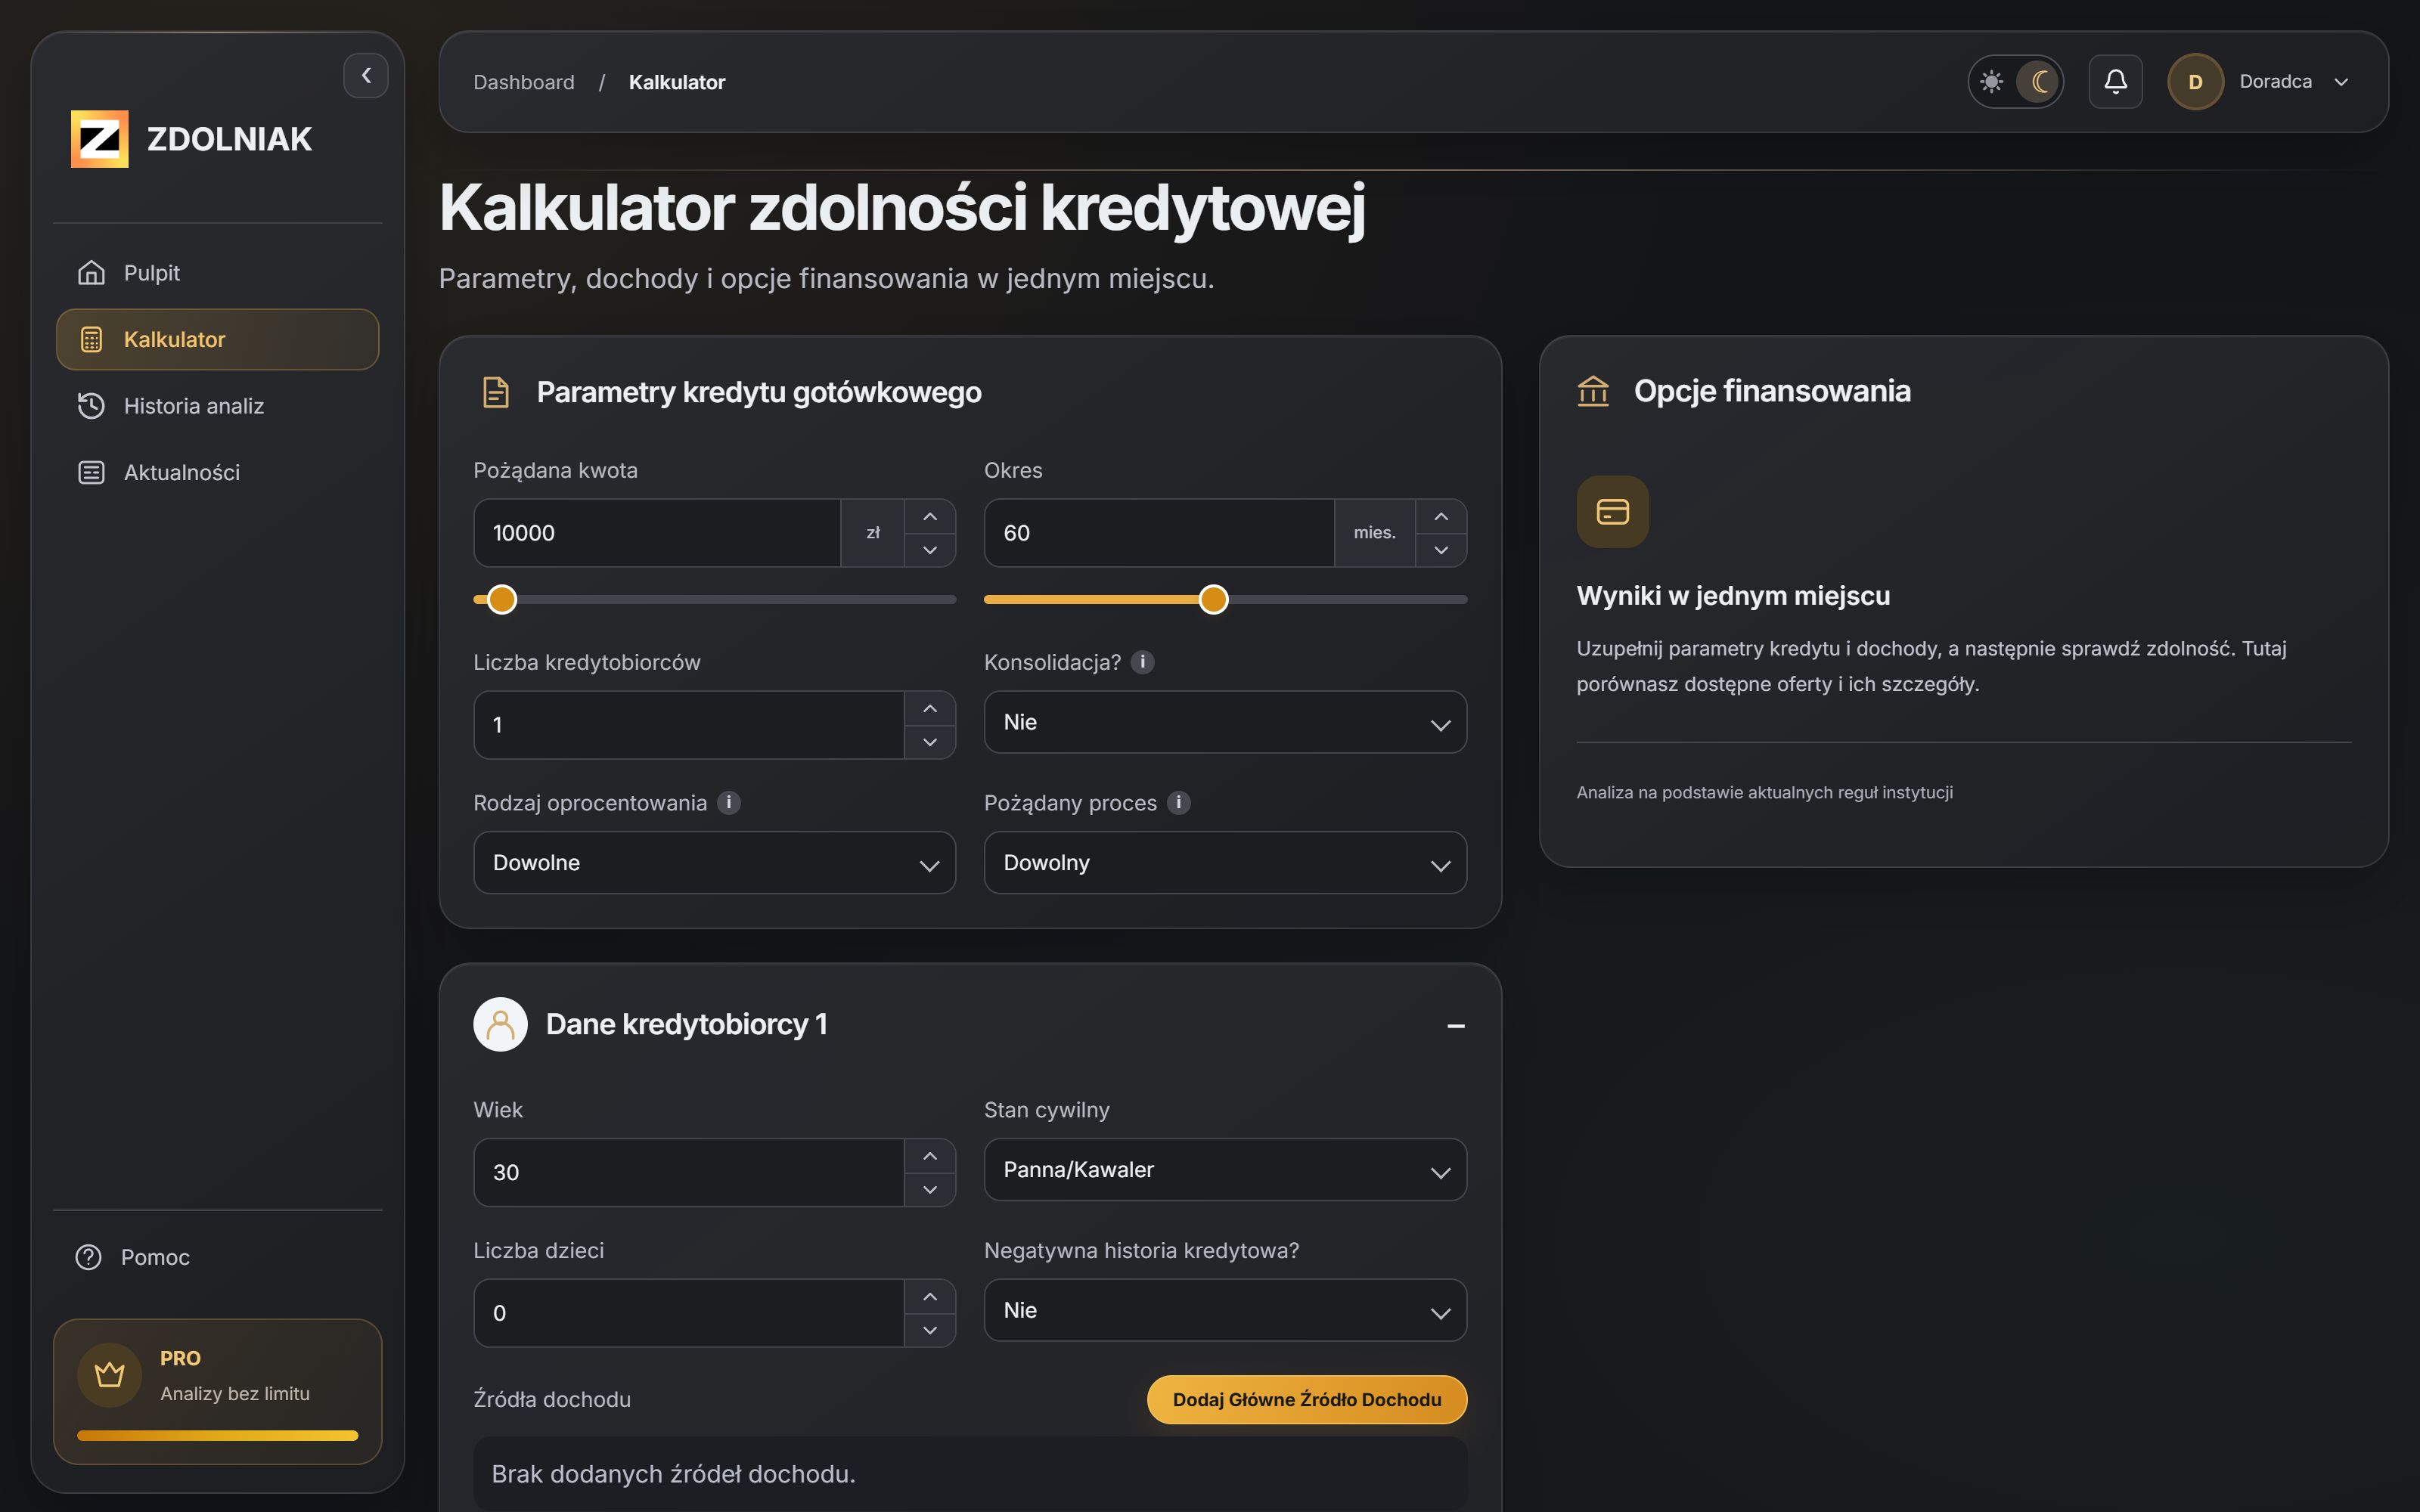Click the document icon beside Parametry kredytu

point(496,392)
